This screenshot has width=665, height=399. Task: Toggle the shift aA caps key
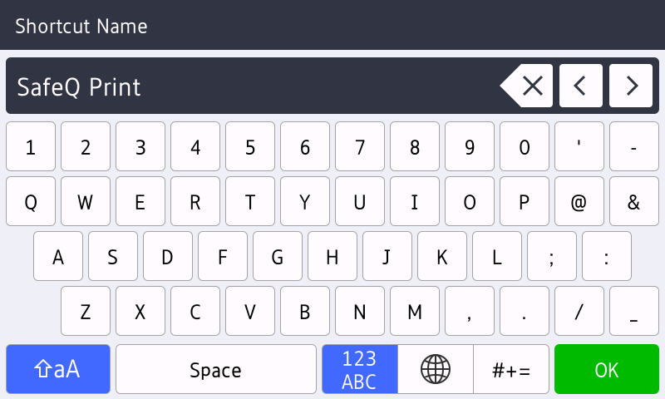57,369
